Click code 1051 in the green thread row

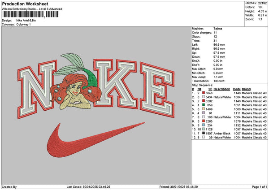(x=237, y=105)
